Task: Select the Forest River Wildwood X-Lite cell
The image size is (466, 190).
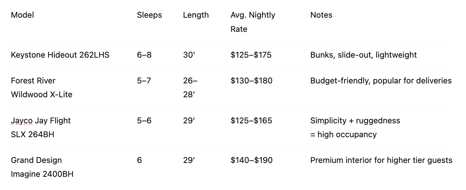Action: click(x=42, y=88)
